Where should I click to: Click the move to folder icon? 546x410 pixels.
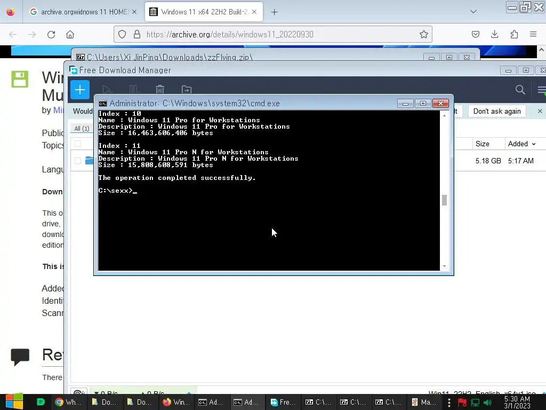click(186, 90)
